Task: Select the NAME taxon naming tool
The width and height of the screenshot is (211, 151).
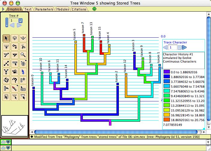Action: point(23,88)
